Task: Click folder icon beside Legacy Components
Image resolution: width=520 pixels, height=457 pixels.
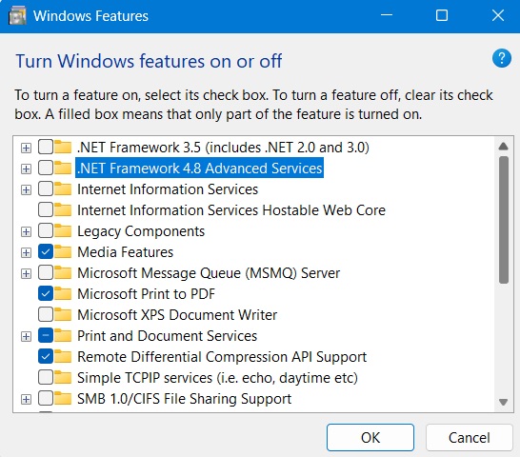Action: 63,231
